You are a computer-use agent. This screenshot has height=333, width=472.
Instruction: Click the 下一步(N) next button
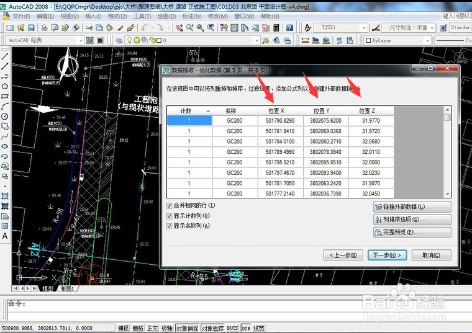[387, 255]
